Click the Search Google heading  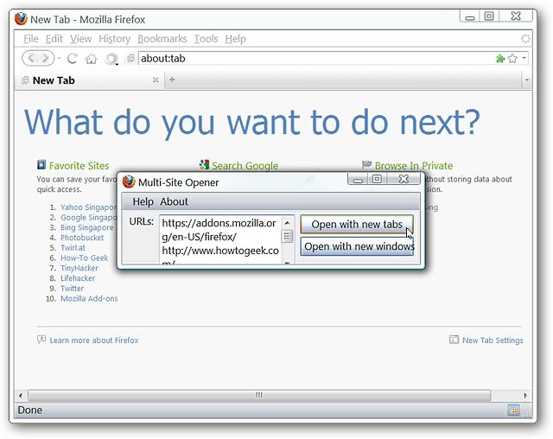[245, 166]
